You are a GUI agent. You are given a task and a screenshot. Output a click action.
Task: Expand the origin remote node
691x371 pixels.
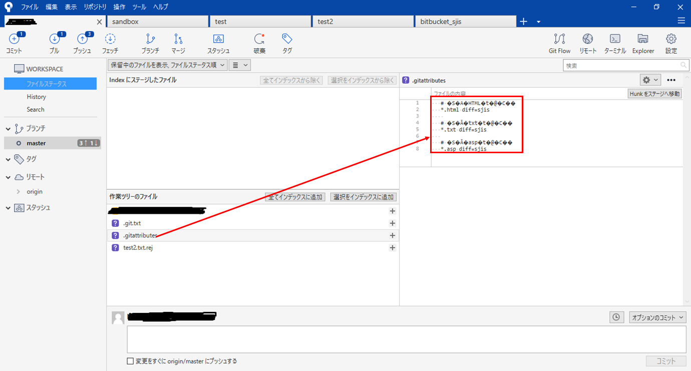point(19,192)
